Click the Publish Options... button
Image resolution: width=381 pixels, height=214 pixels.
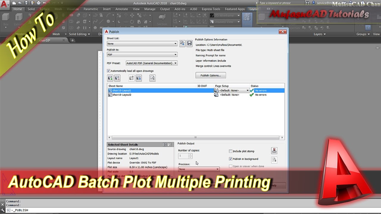tap(211, 75)
